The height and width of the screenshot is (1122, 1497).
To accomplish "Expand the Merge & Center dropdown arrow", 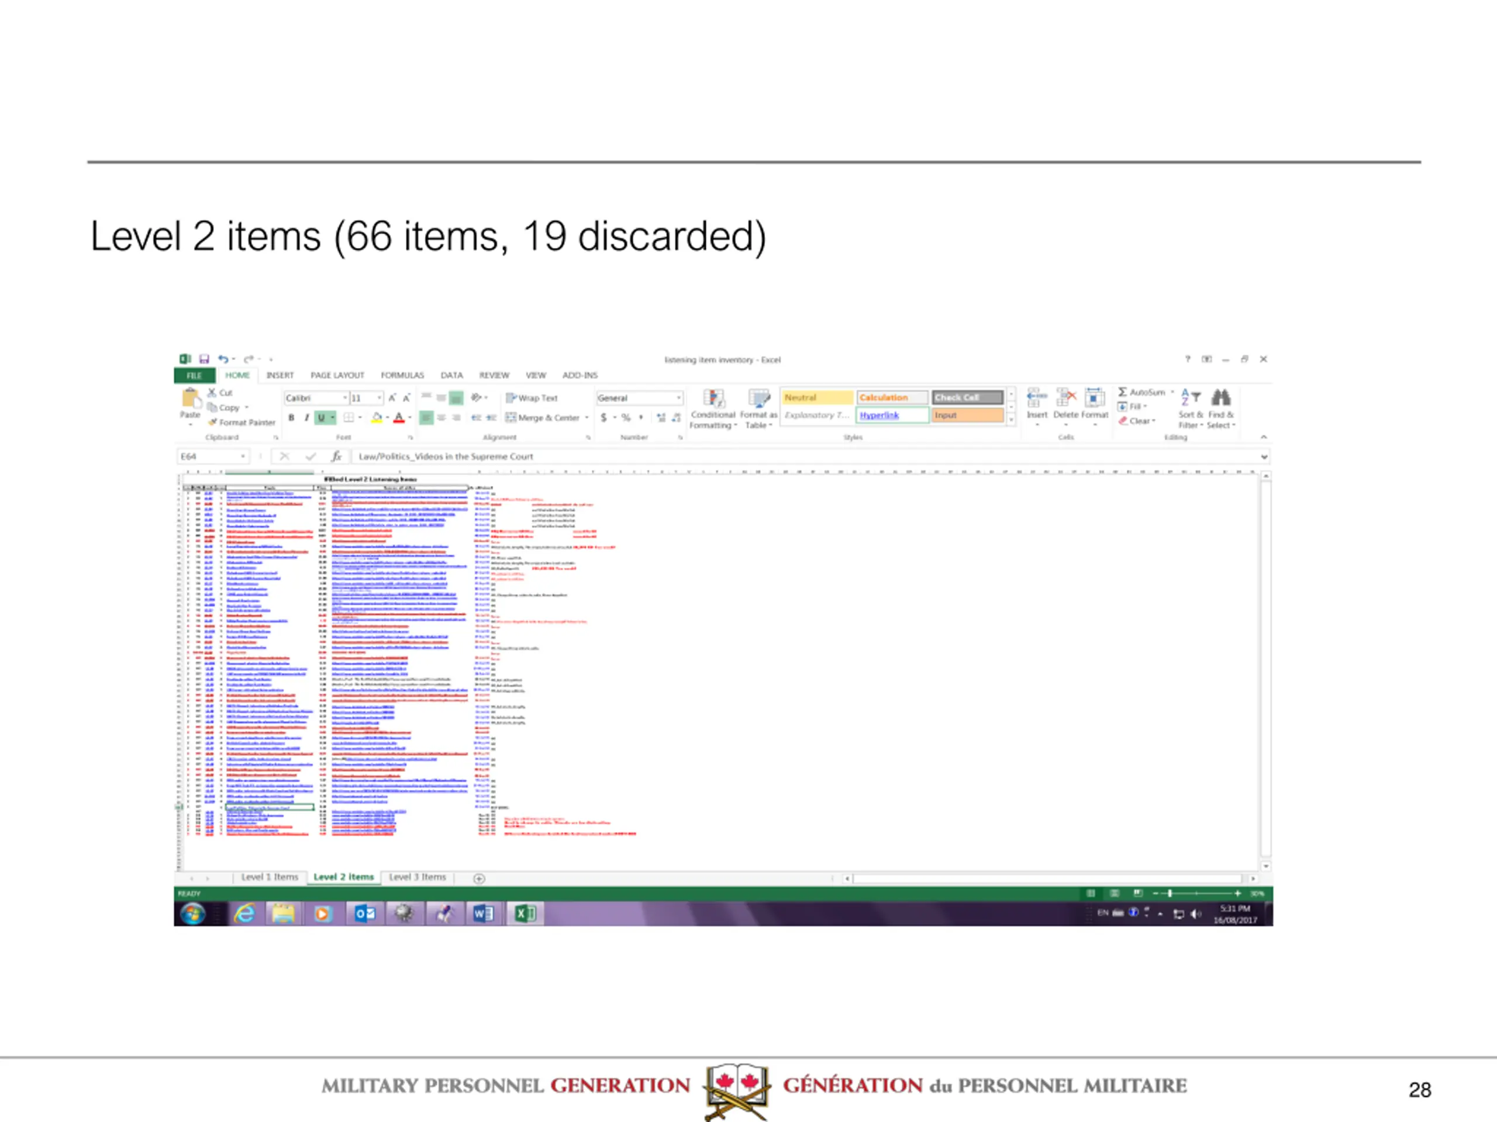I will click(587, 418).
